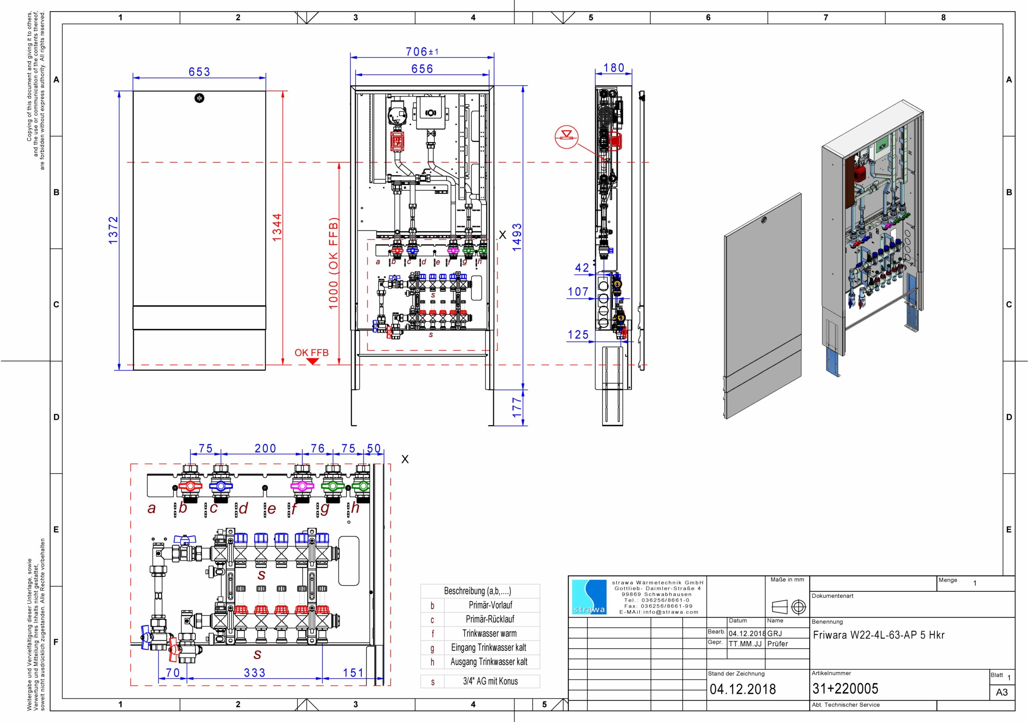1029x722 pixels.
Task: Select the 653 width dimension
Action: tap(199, 72)
